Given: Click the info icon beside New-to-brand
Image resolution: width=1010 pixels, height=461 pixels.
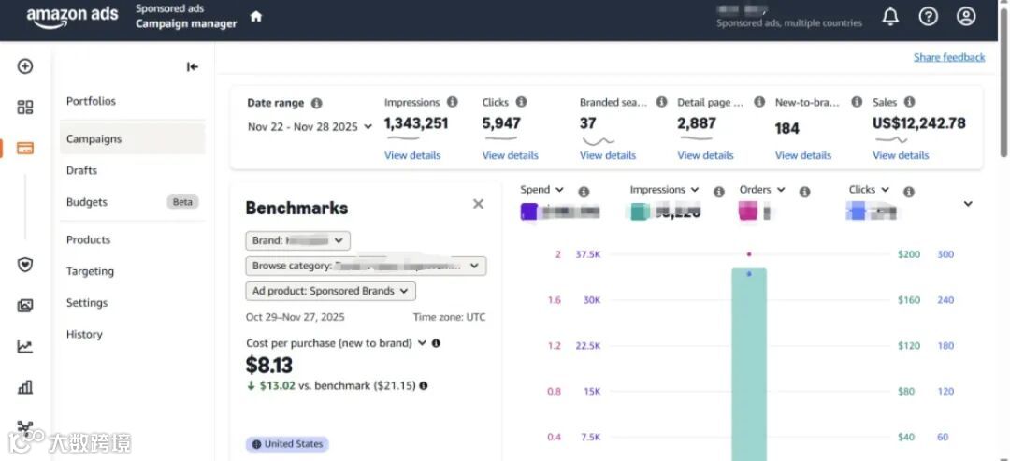Looking at the screenshot, I should (x=857, y=102).
